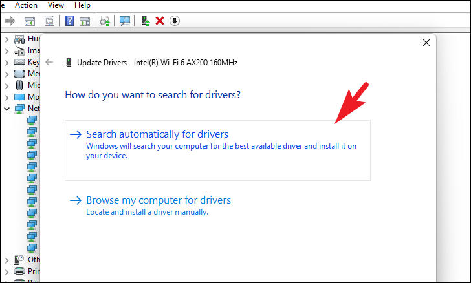Click the gear page with green arrow toolbar icon
This screenshot has height=283, width=471.
[x=105, y=21]
